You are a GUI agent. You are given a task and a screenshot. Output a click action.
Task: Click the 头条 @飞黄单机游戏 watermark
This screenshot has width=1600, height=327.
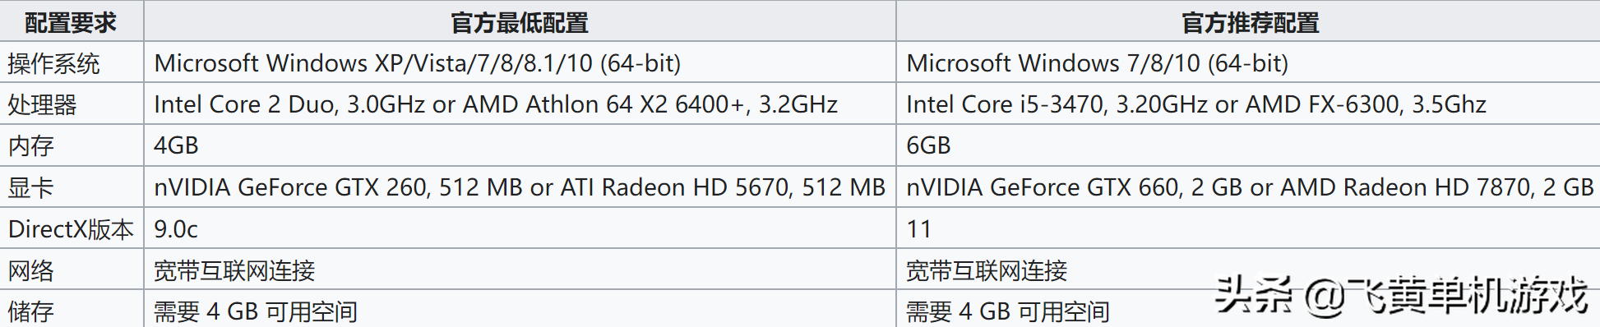[x=1401, y=296]
